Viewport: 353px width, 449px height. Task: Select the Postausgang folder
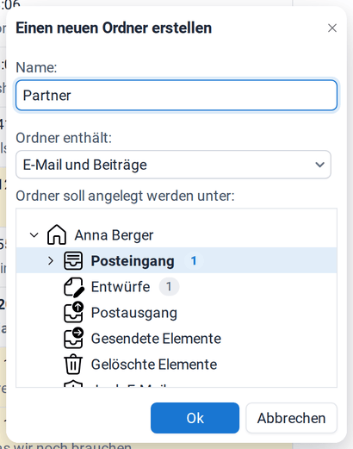(133, 313)
